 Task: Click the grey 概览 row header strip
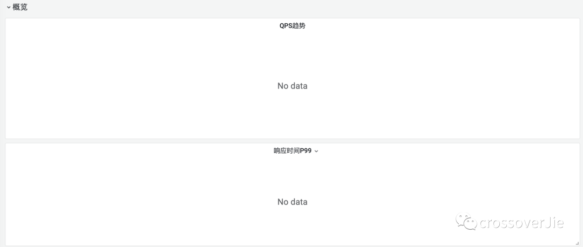pyautogui.click(x=291, y=8)
